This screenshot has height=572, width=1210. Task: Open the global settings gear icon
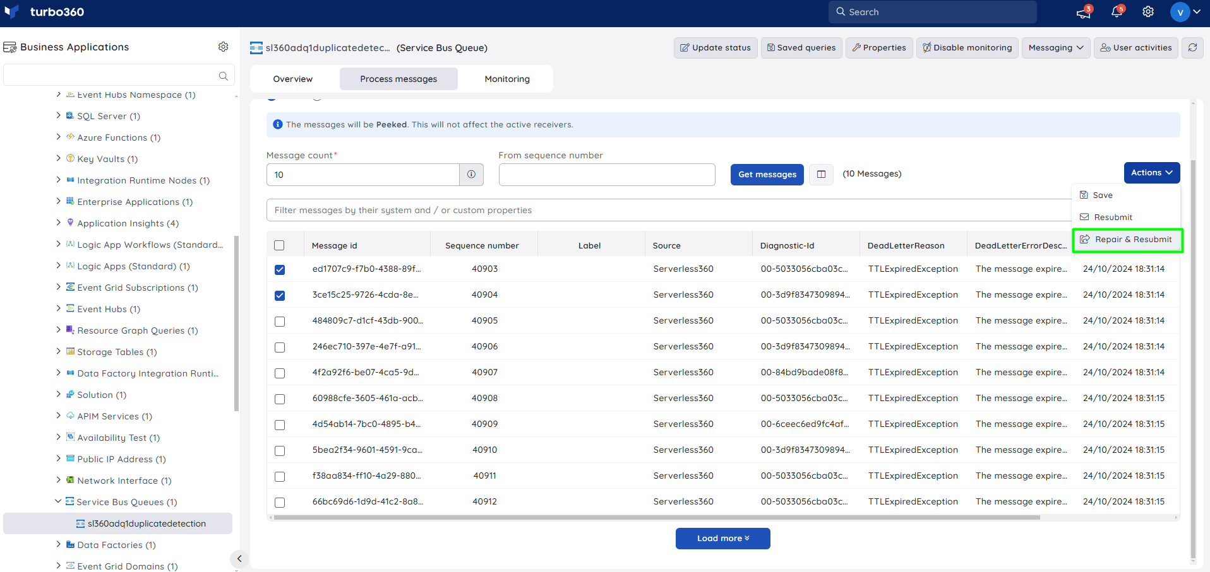click(1148, 12)
